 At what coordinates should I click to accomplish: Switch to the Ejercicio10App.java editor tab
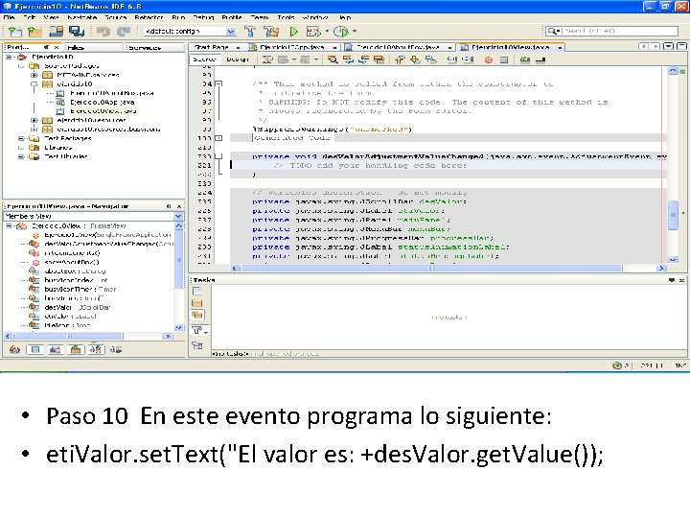pos(291,47)
